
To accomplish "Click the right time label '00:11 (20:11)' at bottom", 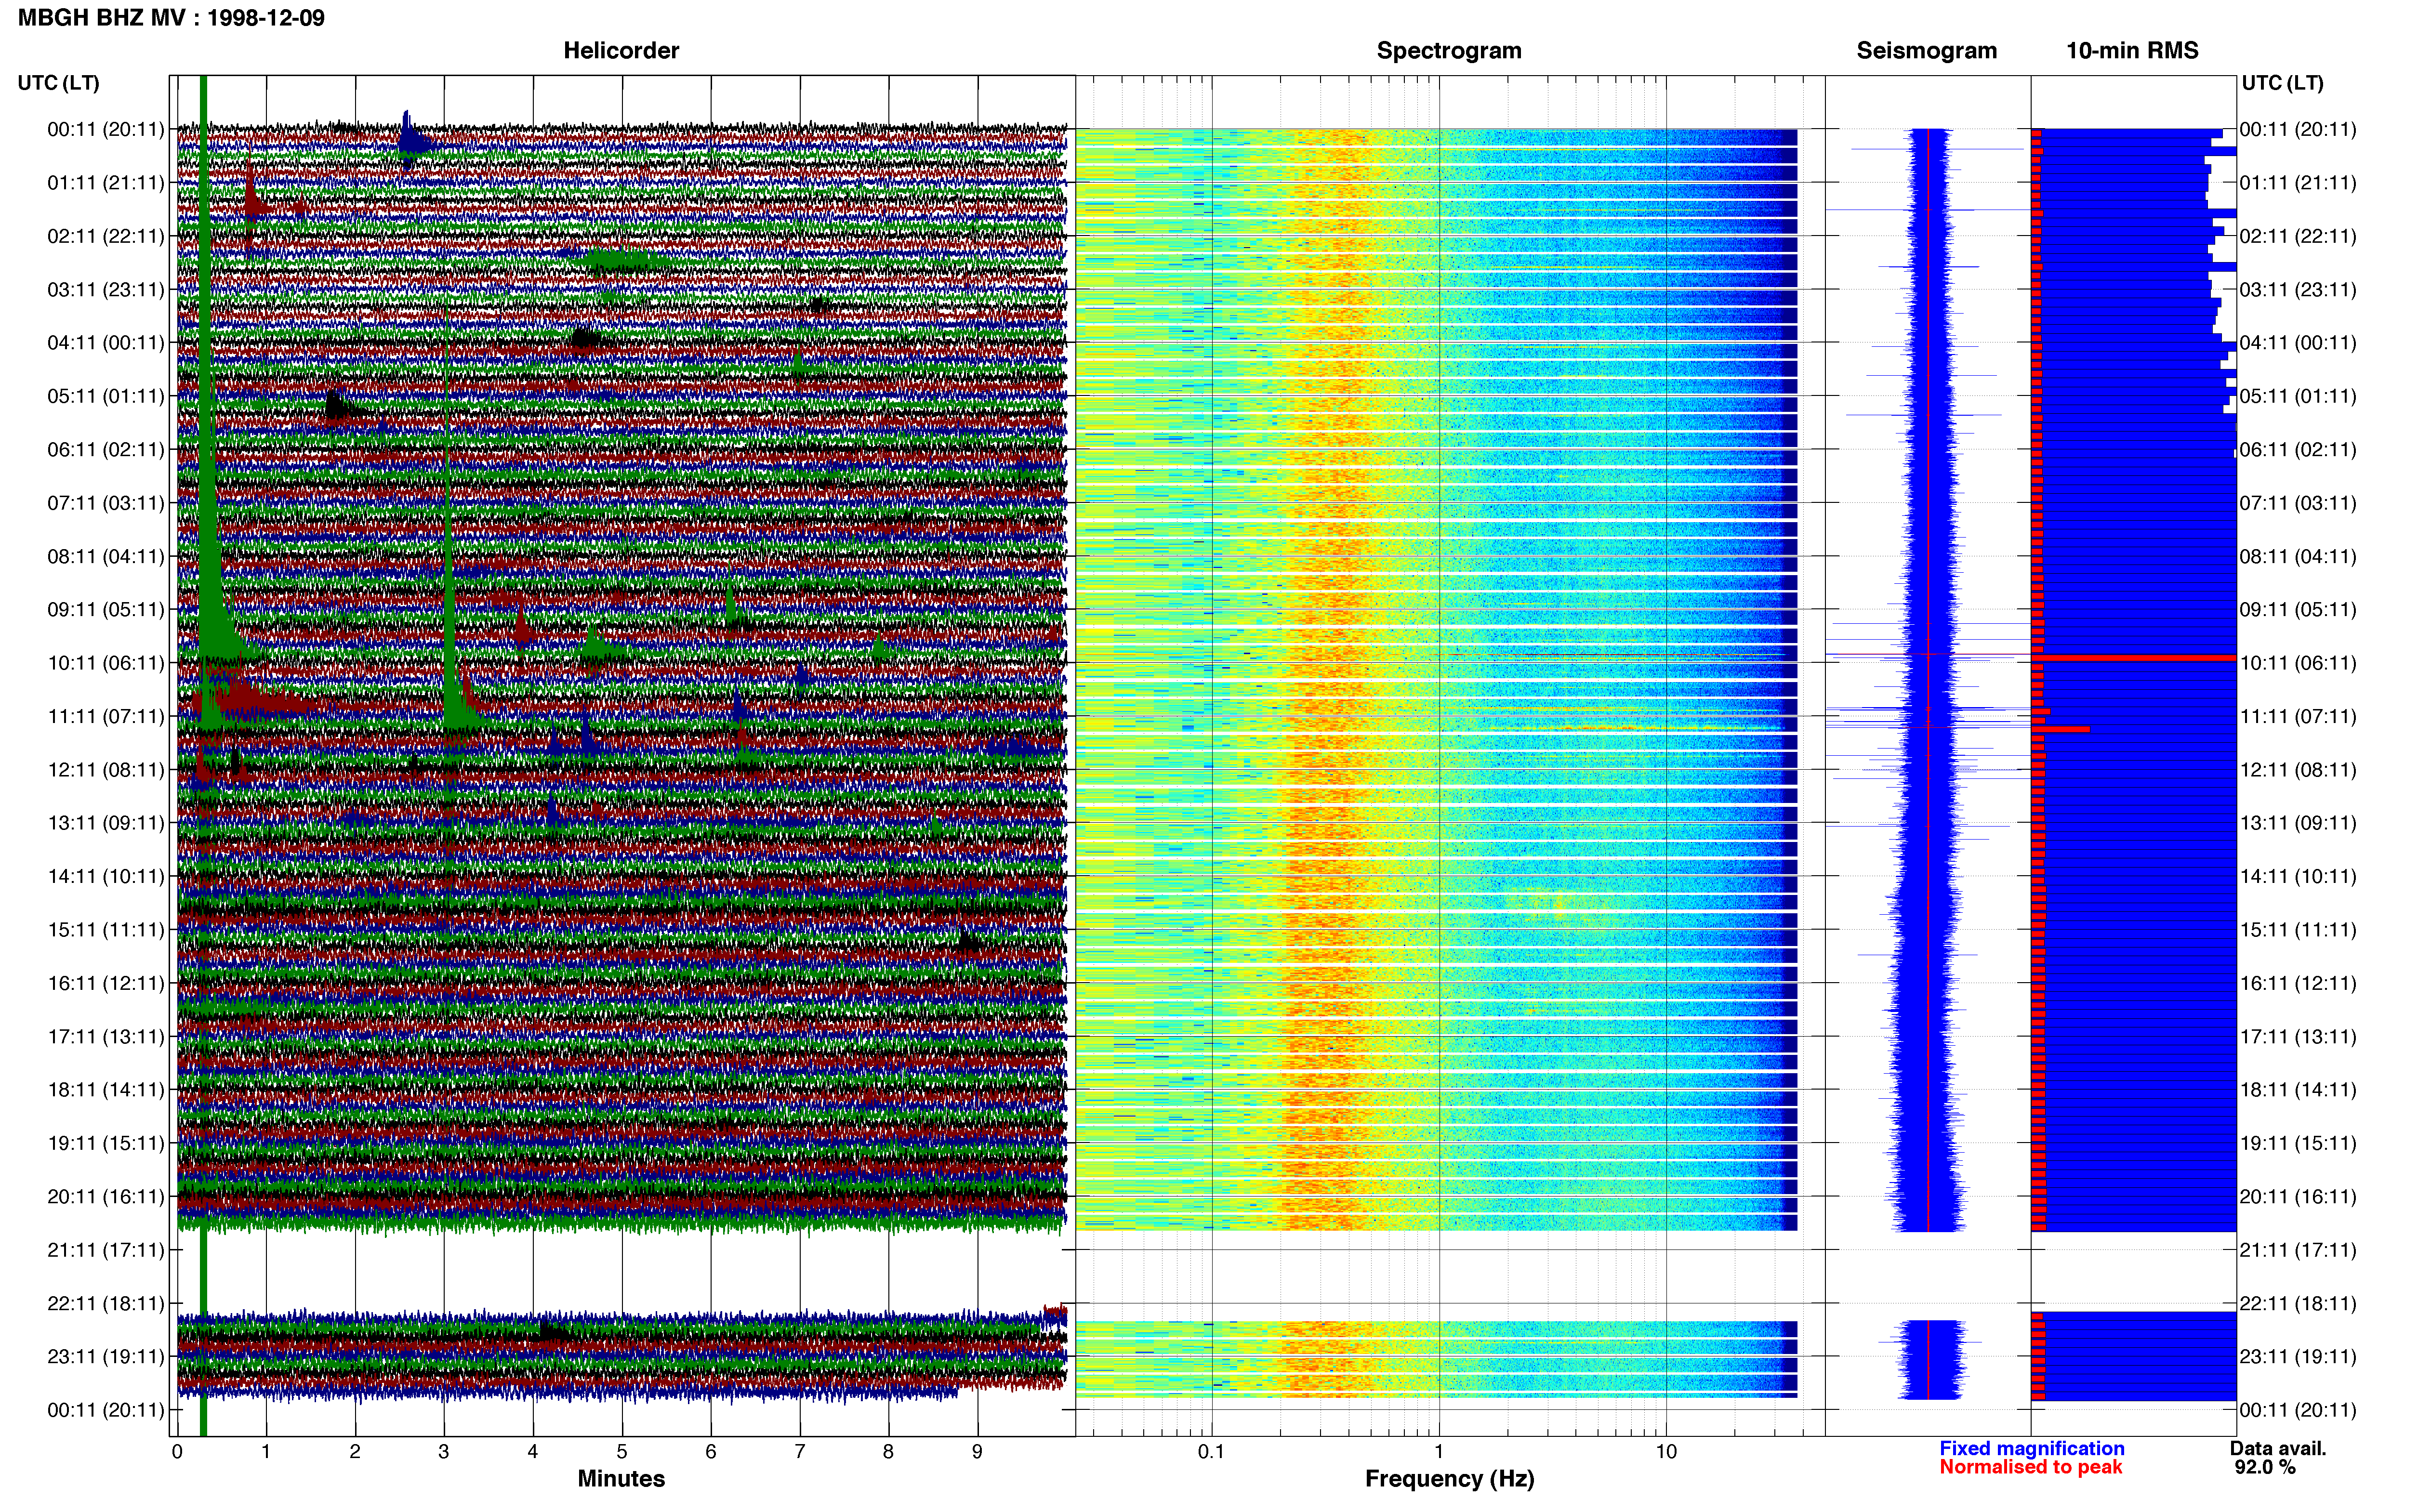I will tap(2298, 1410).
